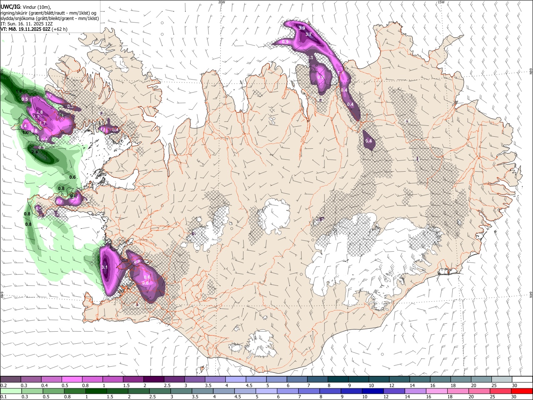Click the 10 label on the snow scale
The image size is (533, 400).
[371, 385]
